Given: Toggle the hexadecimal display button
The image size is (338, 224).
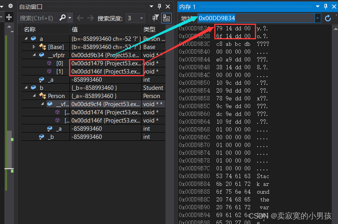Looking at the screenshot, I should 166,18.
